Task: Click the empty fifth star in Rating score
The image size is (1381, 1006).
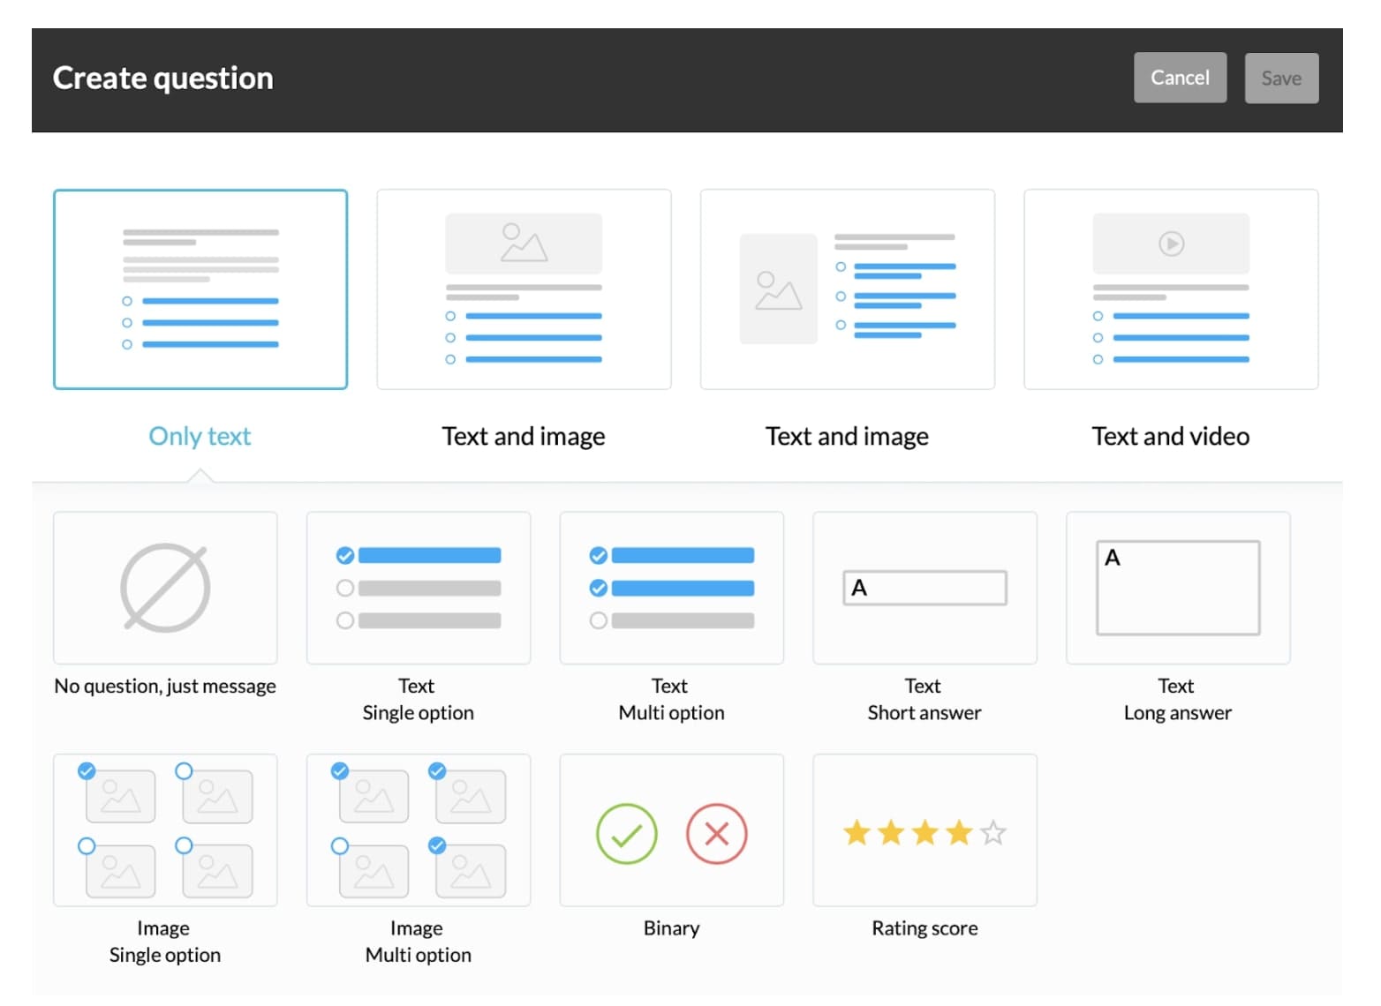Action: 993,832
